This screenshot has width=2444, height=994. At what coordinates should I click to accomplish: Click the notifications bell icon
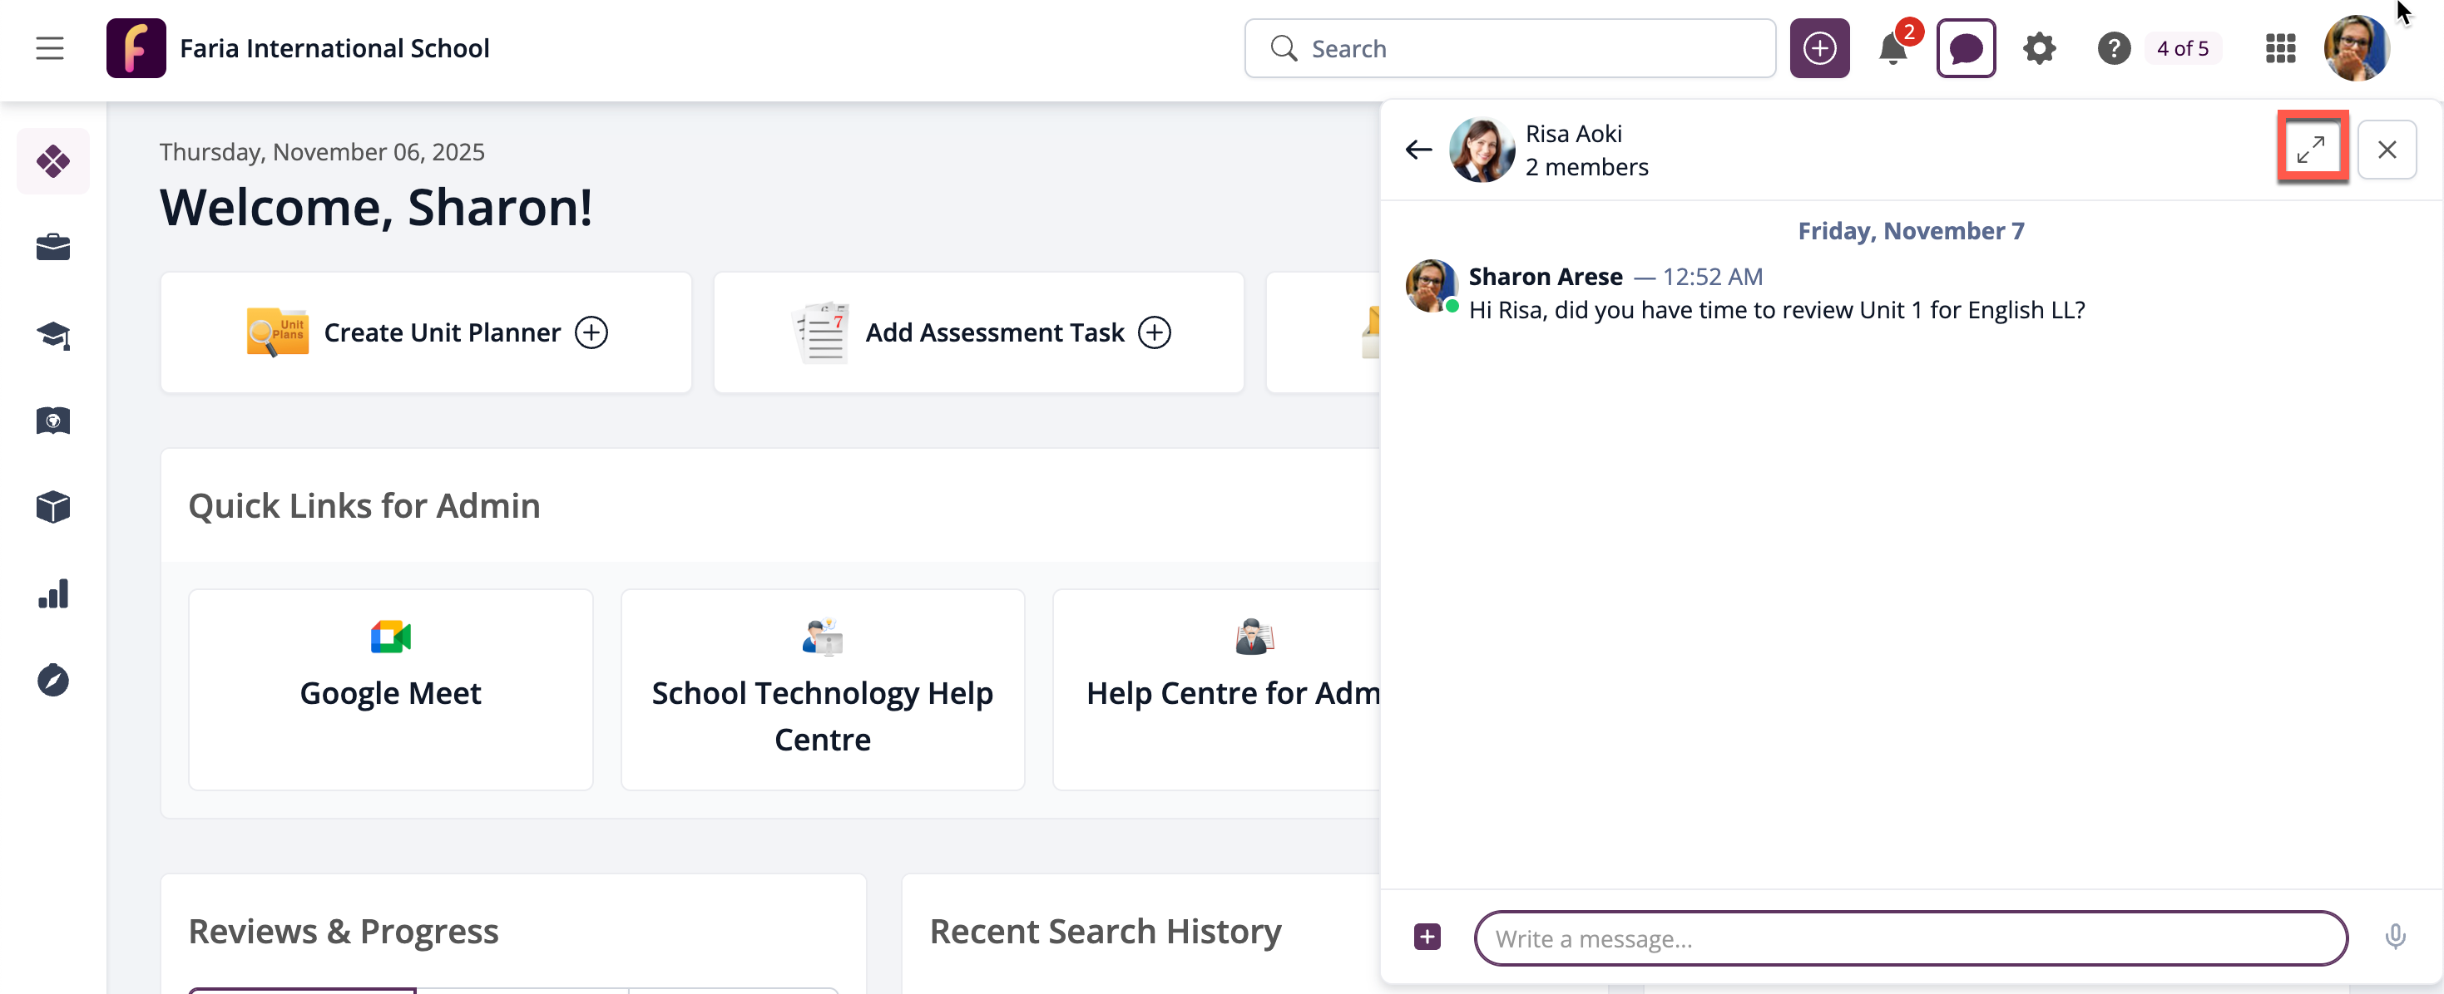pyautogui.click(x=1892, y=48)
